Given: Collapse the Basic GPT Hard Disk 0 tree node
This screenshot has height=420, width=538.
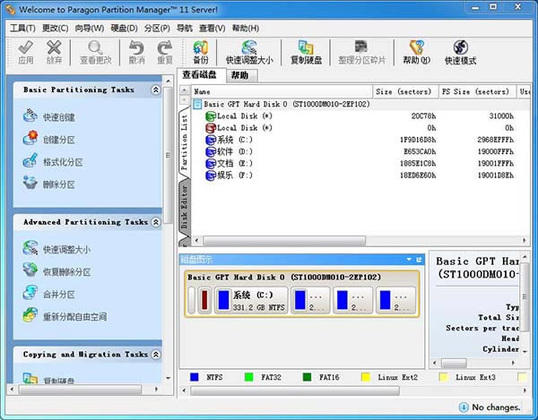Looking at the screenshot, I should [x=197, y=104].
